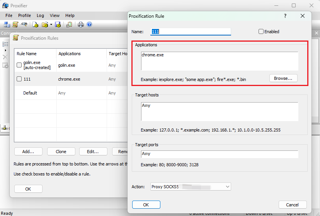Image resolution: width=320 pixels, height=216 pixels.
Task: Click the Target ports field
Action: coord(220,154)
